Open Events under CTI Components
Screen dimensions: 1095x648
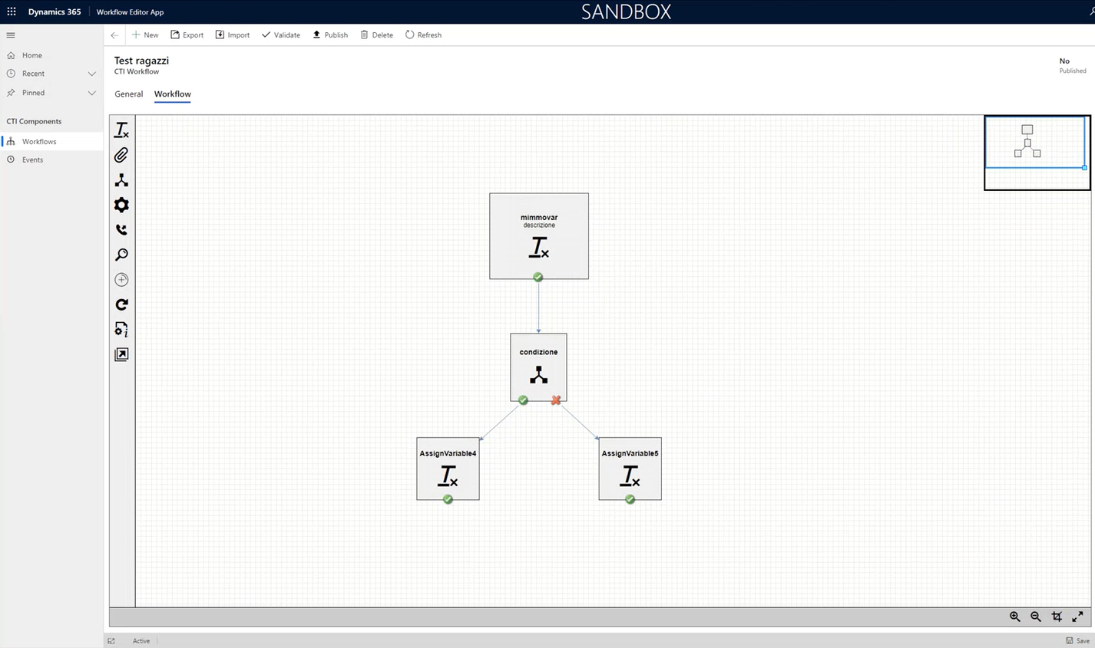[51, 160]
